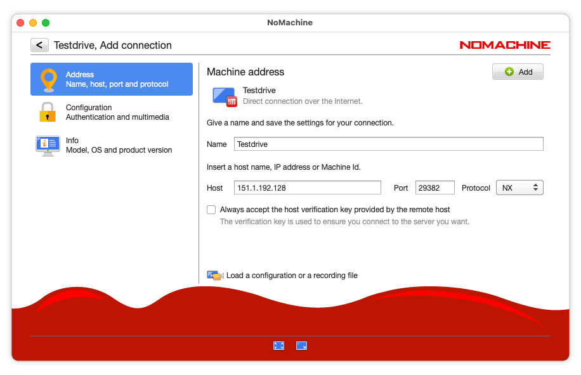Screen dimensions: 581x375
Task: Click 'Direct connection over the Internet.' text
Action: [303, 101]
